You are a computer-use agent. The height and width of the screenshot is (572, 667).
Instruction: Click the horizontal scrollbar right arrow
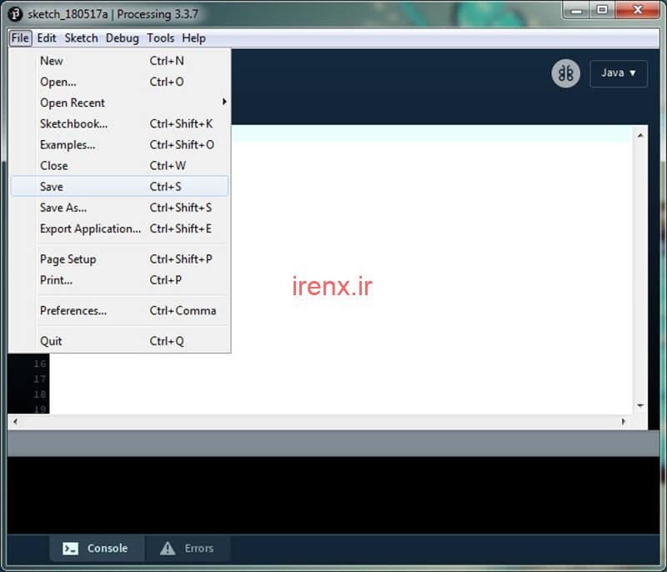(624, 422)
